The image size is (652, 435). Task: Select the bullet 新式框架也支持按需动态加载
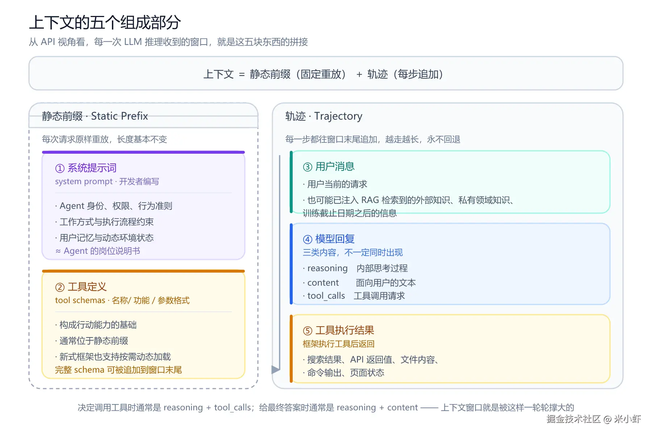[113, 357]
